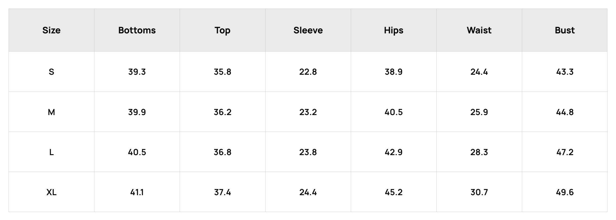Select the Sleeve column header
This screenshot has height=220, width=616.
click(x=308, y=30)
